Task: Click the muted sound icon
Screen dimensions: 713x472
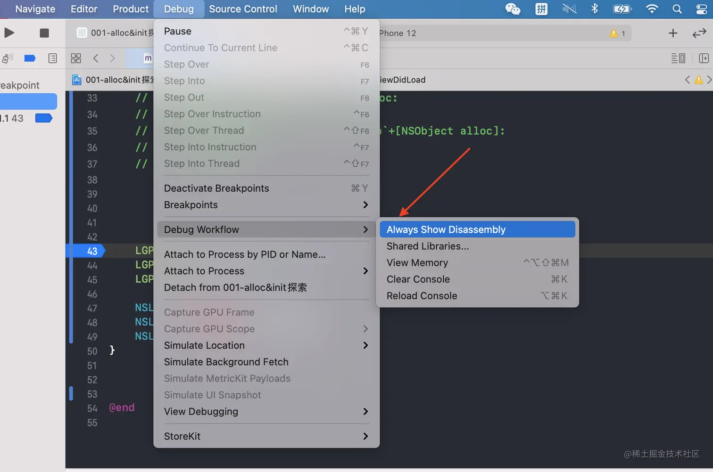Action: pos(569,9)
